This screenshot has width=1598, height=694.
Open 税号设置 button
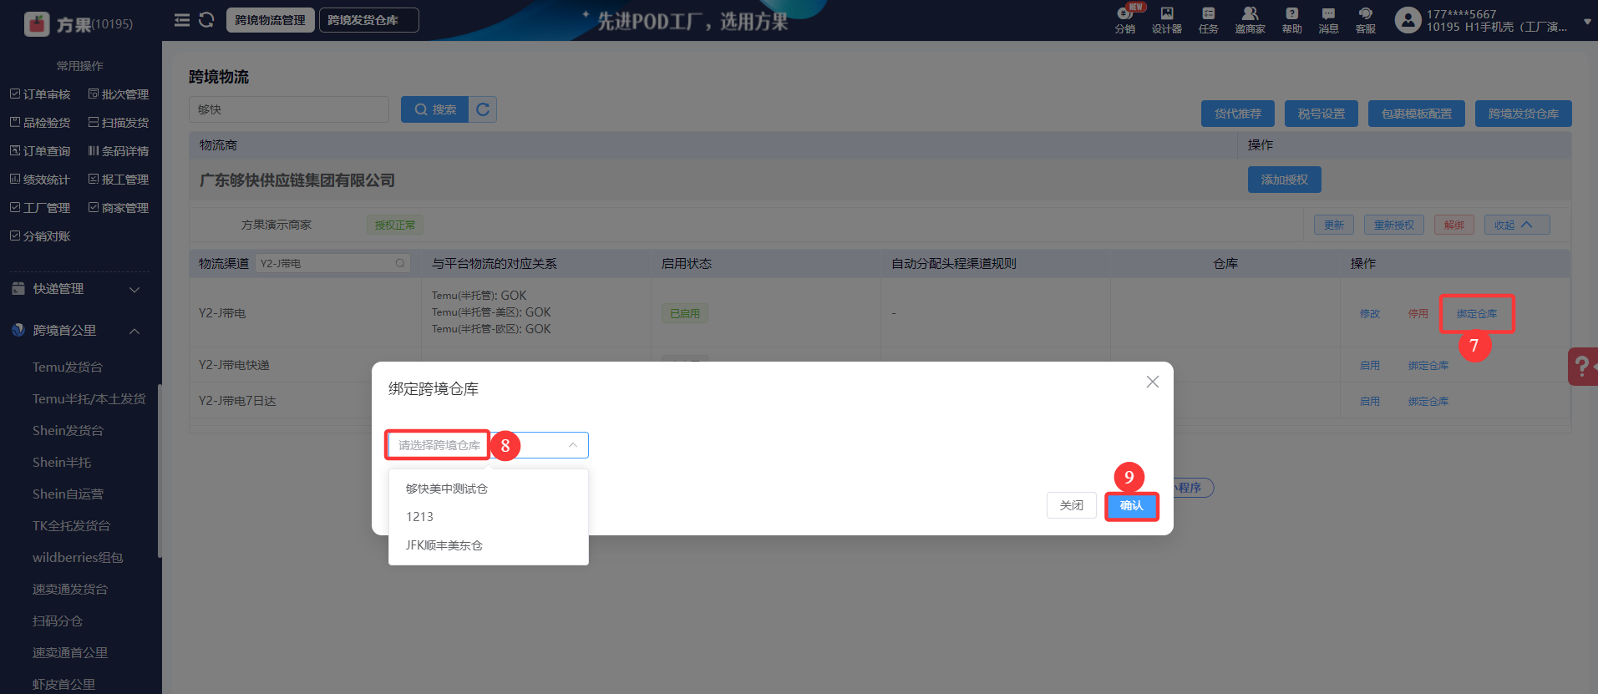(1322, 114)
